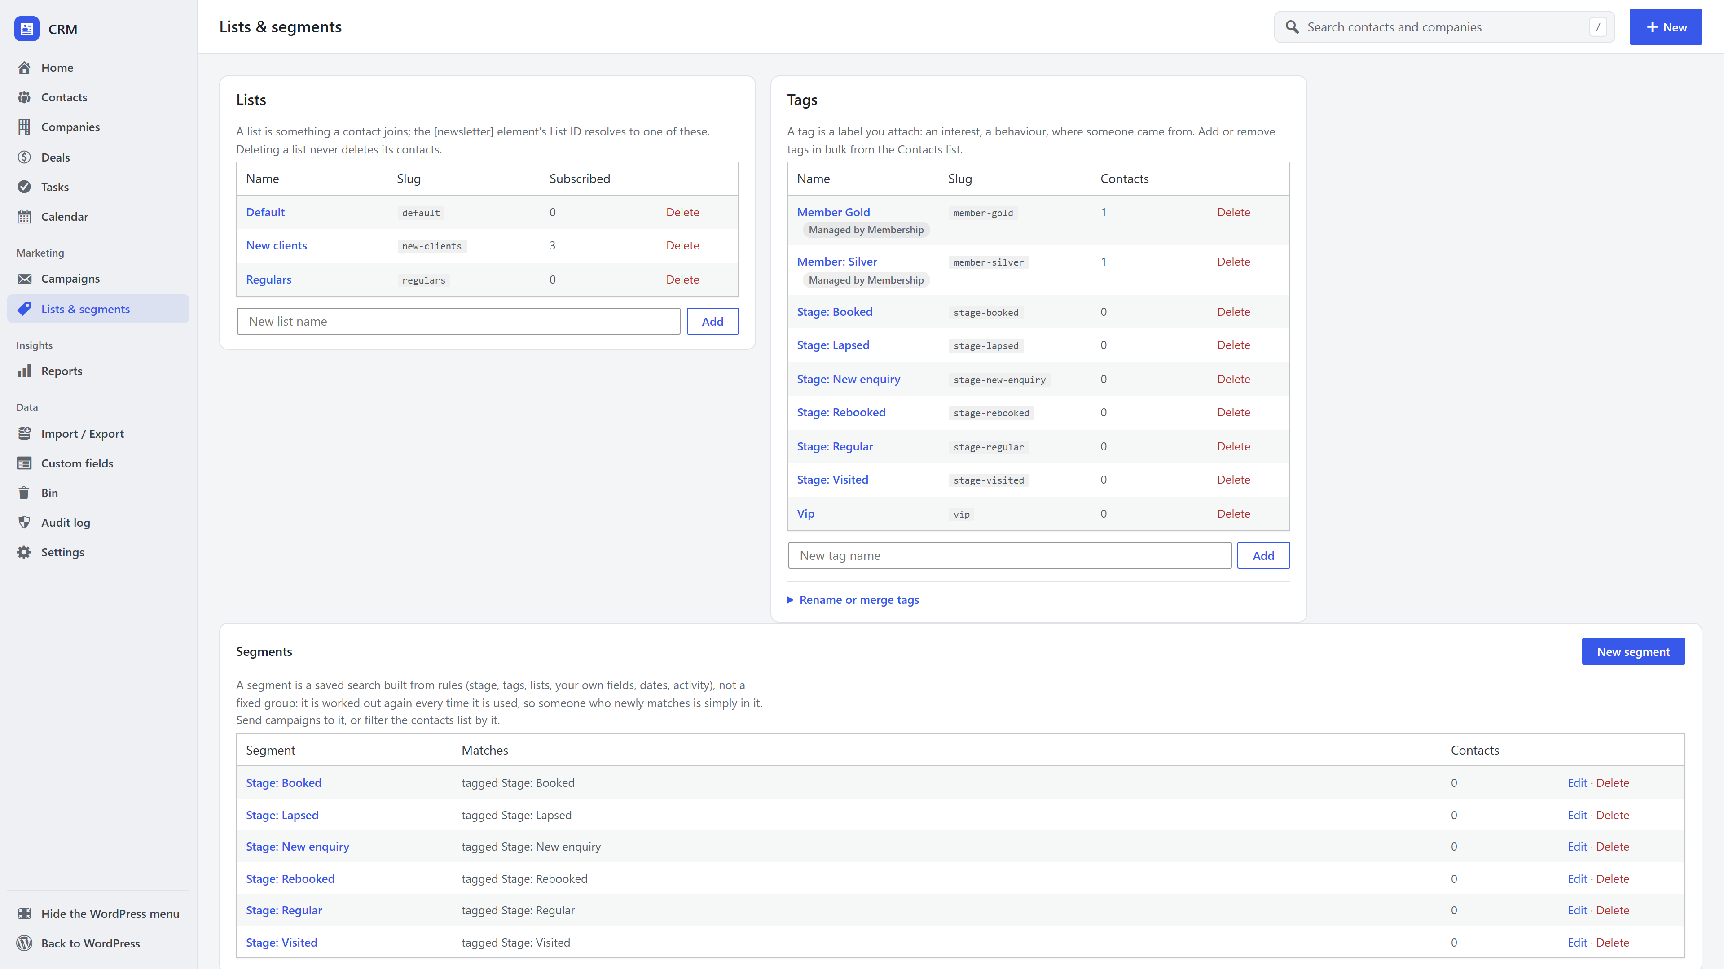
Task: Open Custom fields via its icon
Action: click(25, 463)
